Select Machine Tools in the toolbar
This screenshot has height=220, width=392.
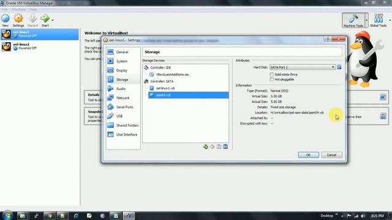tap(353, 20)
